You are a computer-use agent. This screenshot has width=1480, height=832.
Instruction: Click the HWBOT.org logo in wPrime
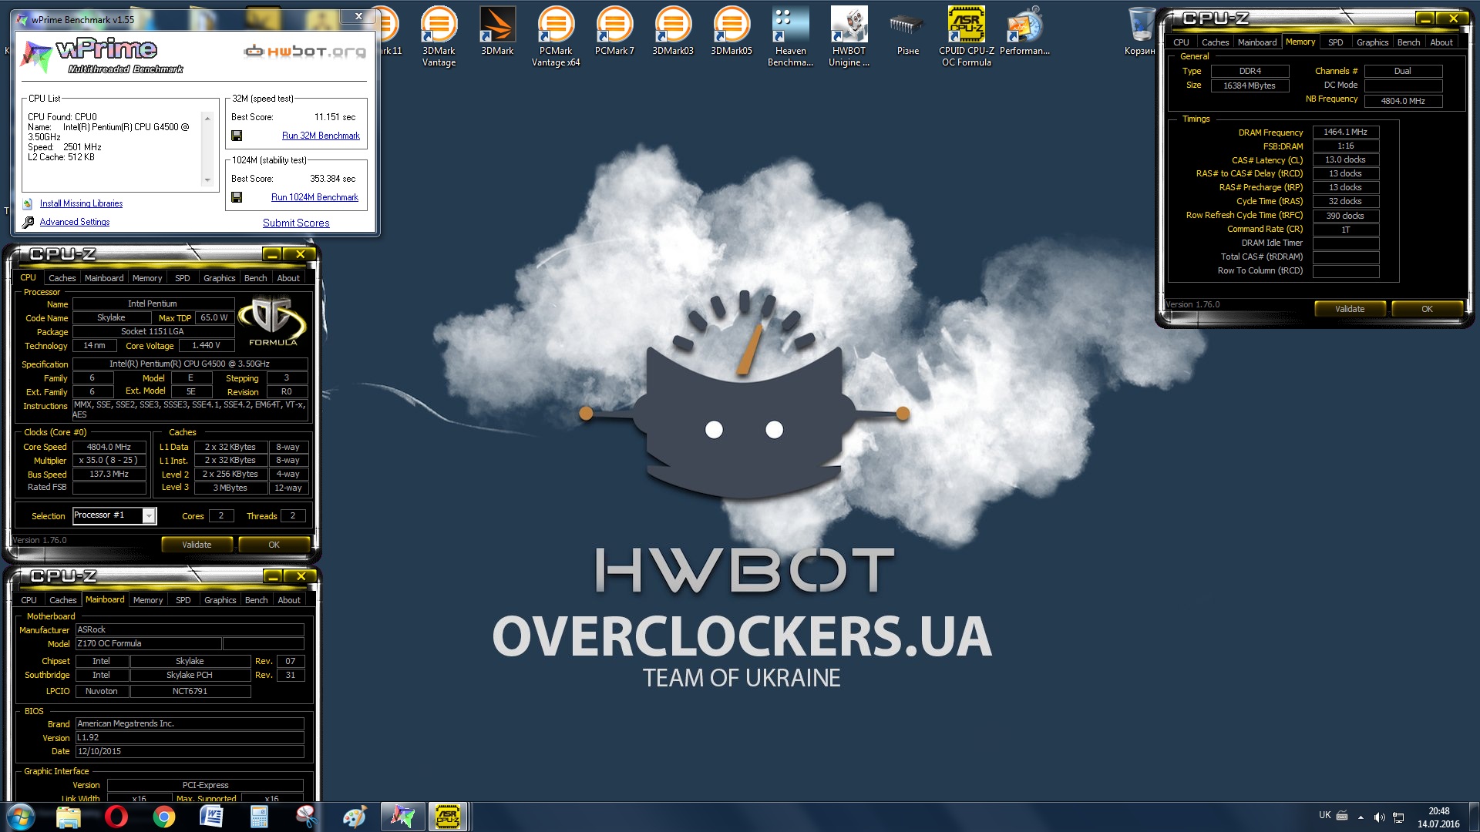click(x=305, y=52)
